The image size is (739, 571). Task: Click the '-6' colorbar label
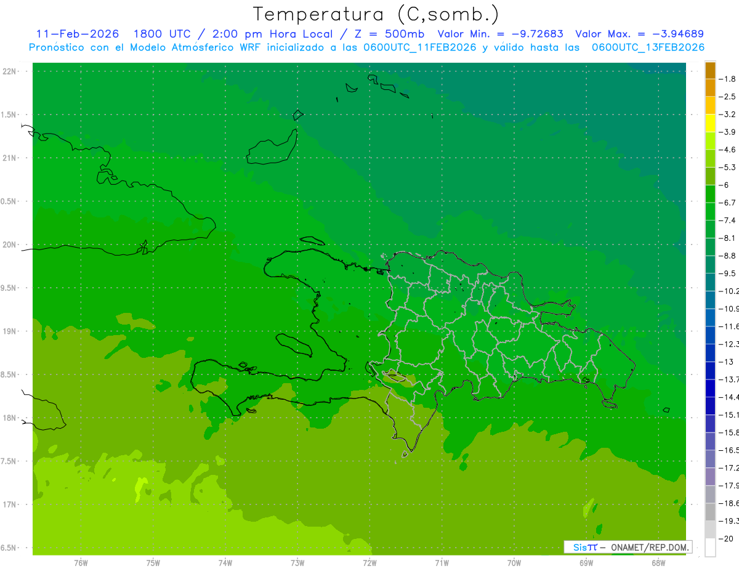pos(724,185)
